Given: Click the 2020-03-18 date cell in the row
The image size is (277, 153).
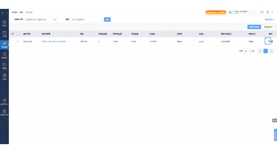Looking at the screenshot, I should (x=28, y=42).
